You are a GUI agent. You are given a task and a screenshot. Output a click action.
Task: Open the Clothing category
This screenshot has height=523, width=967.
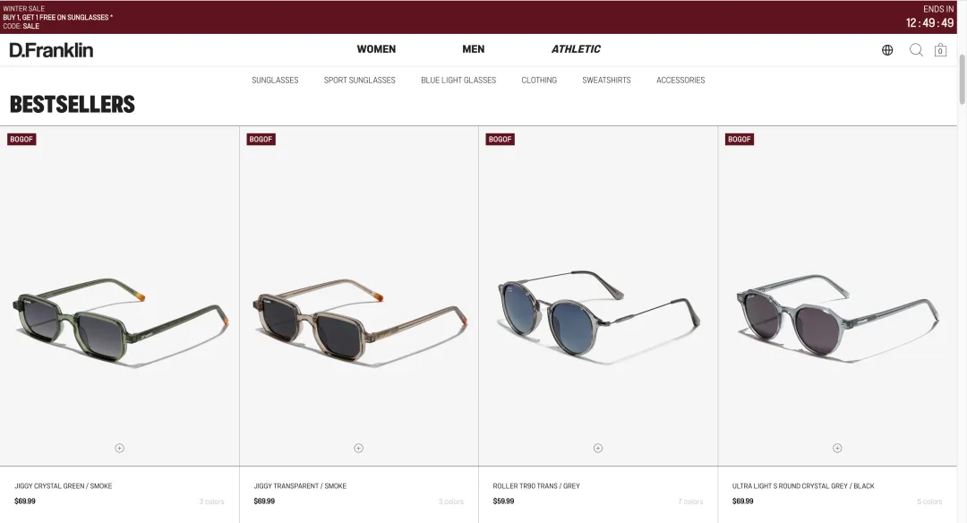539,81
